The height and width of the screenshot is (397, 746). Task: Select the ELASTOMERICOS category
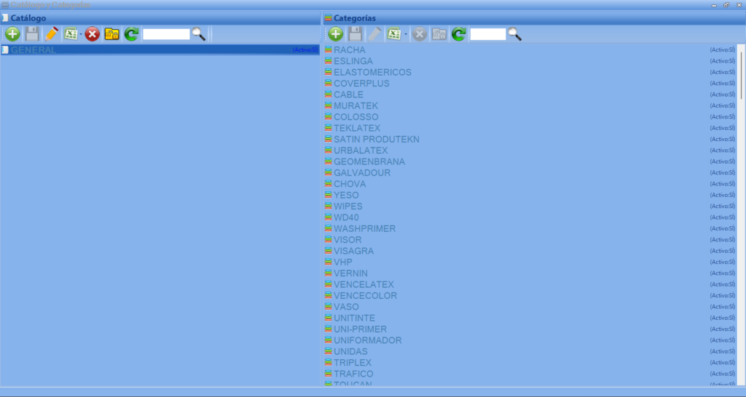[530, 72]
